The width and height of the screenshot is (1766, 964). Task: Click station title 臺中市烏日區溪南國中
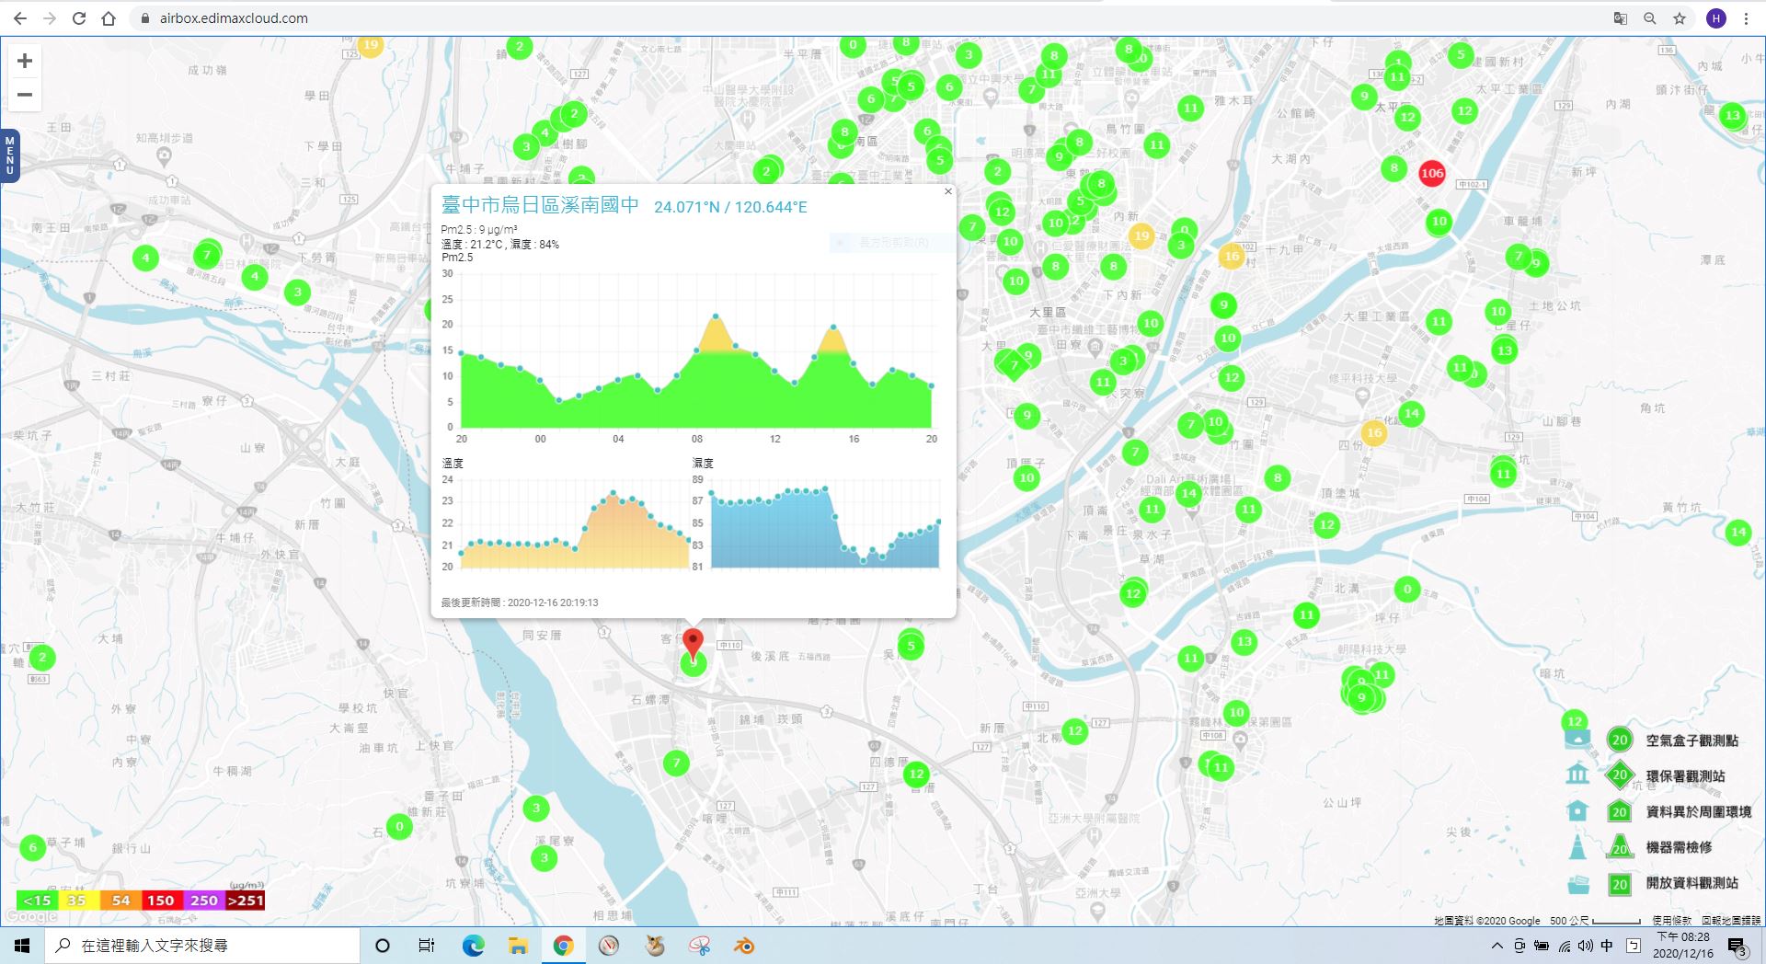tap(540, 205)
